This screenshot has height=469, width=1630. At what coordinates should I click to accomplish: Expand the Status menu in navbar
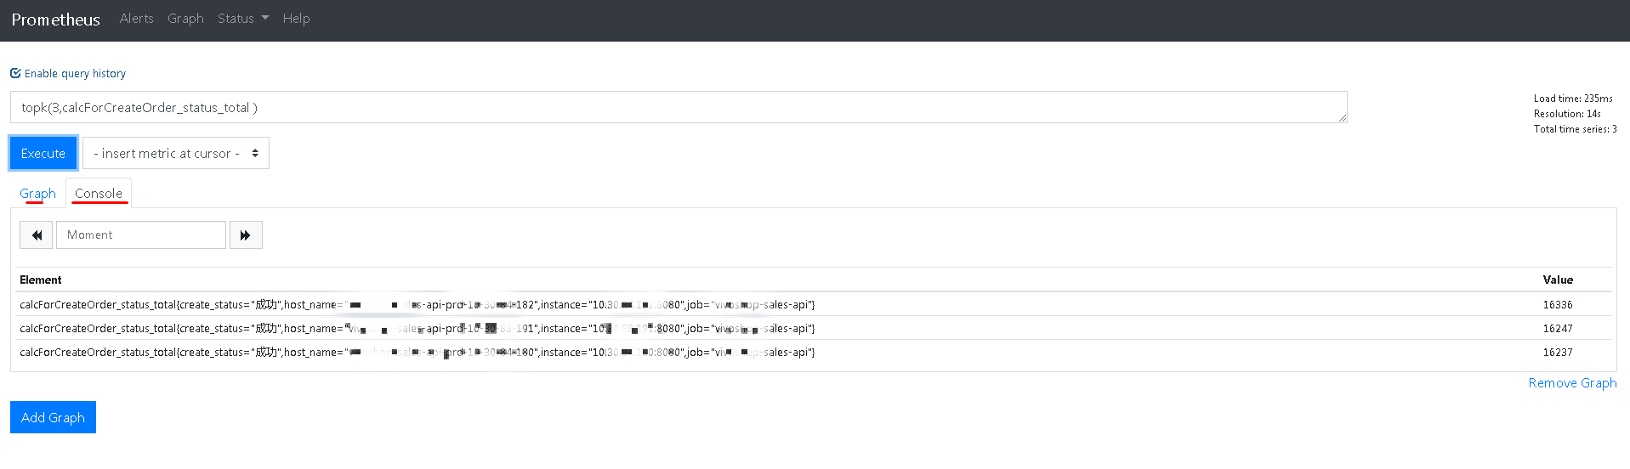pyautogui.click(x=242, y=18)
